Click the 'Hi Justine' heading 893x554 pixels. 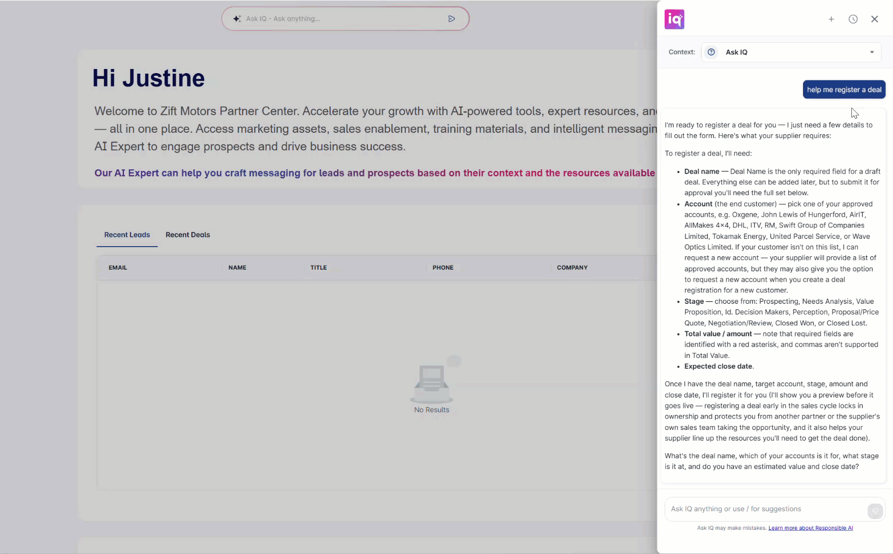(x=149, y=78)
